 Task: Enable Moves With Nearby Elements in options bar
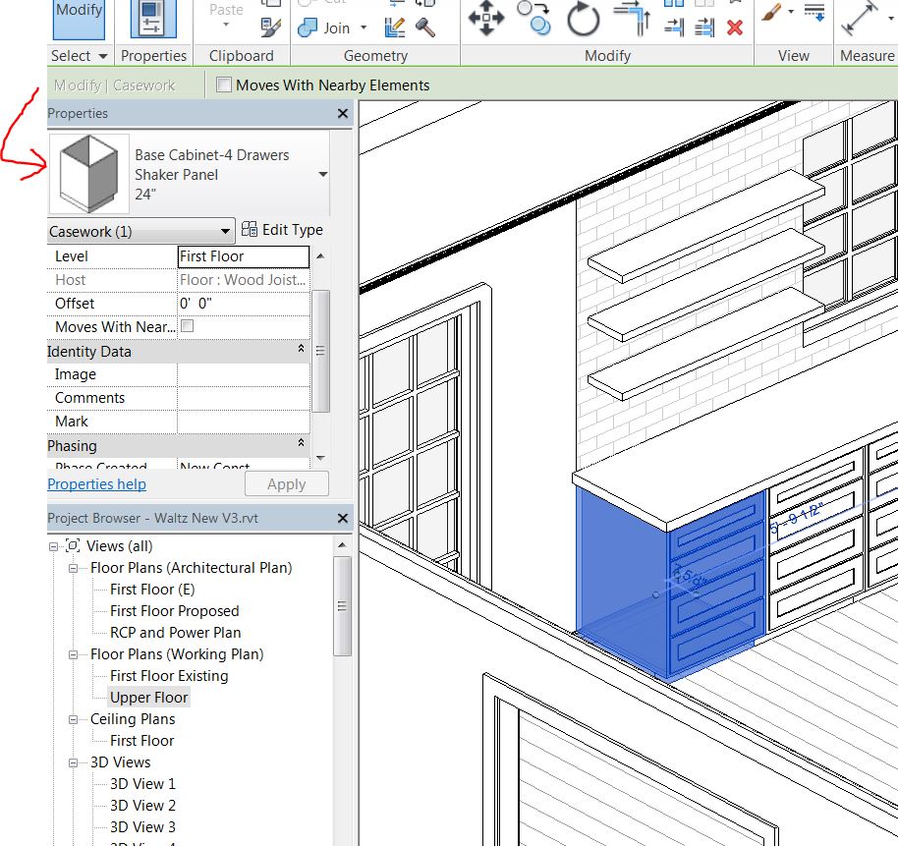(224, 85)
